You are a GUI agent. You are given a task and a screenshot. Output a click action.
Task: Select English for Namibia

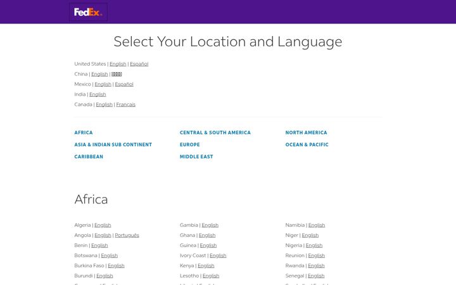[317, 225]
